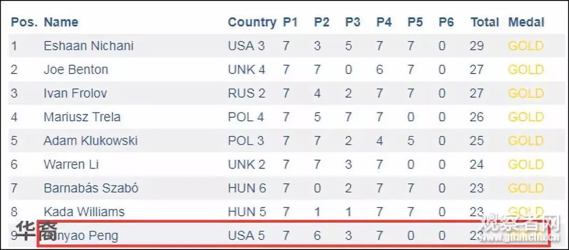569x250 pixels.
Task: Select Ivan Frolov's name
Action: click(x=75, y=93)
